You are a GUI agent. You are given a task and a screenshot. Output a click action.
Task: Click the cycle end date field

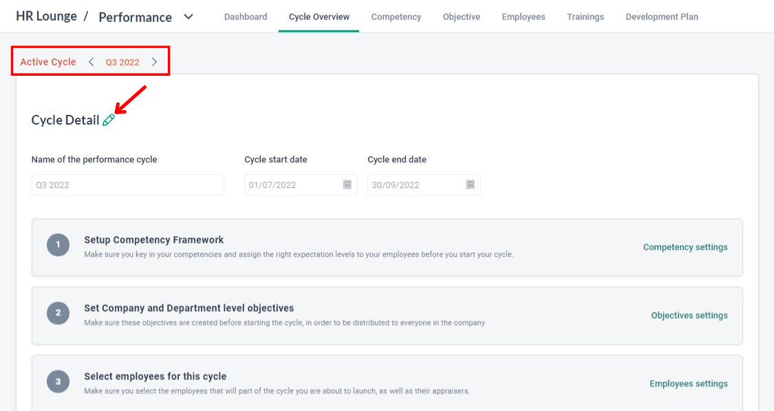[424, 185]
